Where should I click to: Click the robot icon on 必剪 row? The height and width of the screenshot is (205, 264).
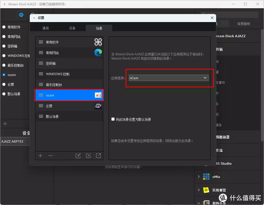pyautogui.click(x=98, y=106)
